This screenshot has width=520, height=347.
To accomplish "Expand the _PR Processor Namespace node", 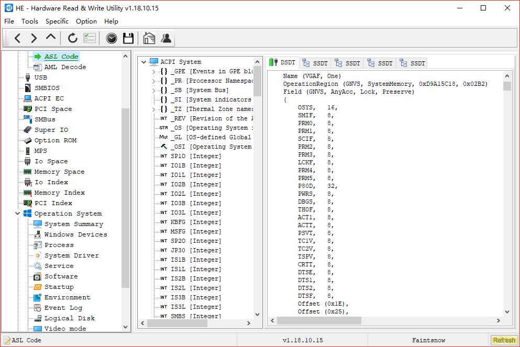I will click(x=153, y=81).
